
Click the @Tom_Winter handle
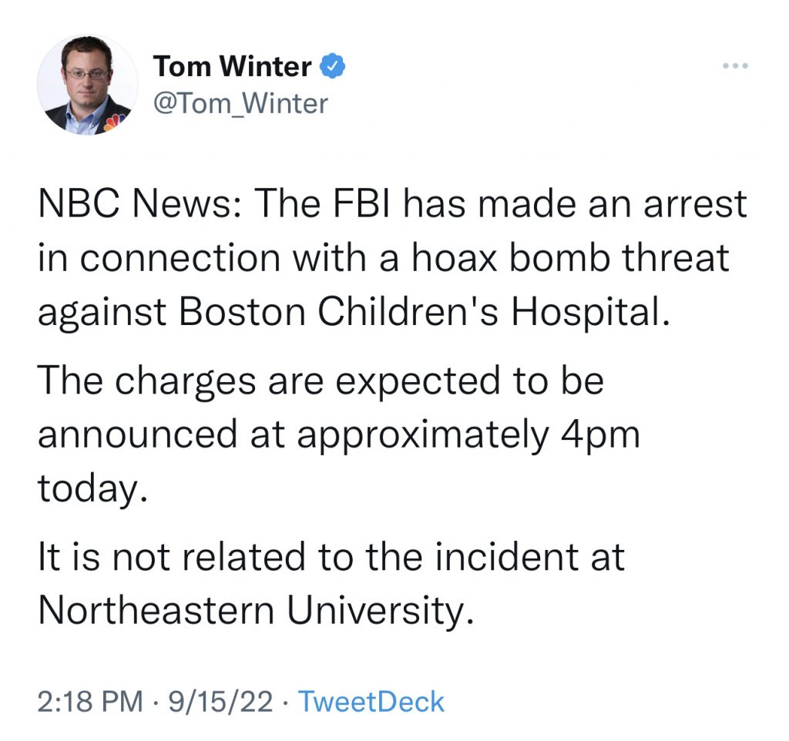pyautogui.click(x=240, y=102)
